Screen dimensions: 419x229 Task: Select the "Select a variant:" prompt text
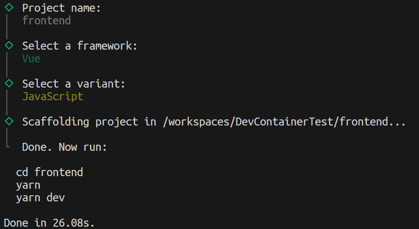point(74,84)
